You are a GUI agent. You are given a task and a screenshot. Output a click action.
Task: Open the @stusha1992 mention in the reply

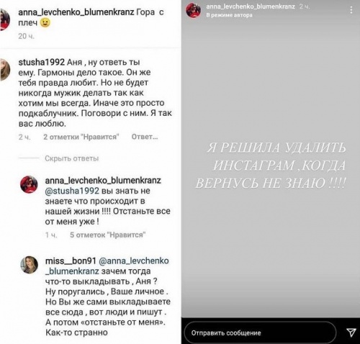pyautogui.click(x=72, y=191)
